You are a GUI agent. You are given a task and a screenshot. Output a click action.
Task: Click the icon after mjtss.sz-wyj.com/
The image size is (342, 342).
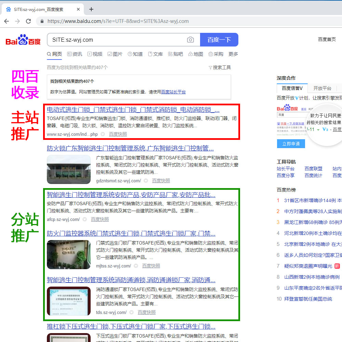(136, 266)
